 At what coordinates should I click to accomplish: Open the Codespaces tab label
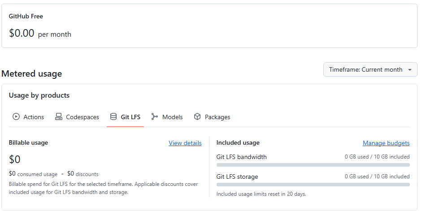83,117
